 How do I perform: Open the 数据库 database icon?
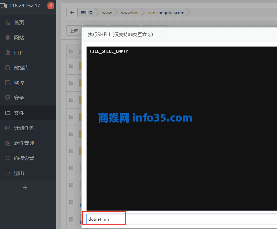(7, 68)
